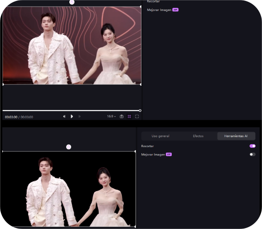The width and height of the screenshot is (262, 229).
Task: Advance to the next frame
Action: (79, 117)
